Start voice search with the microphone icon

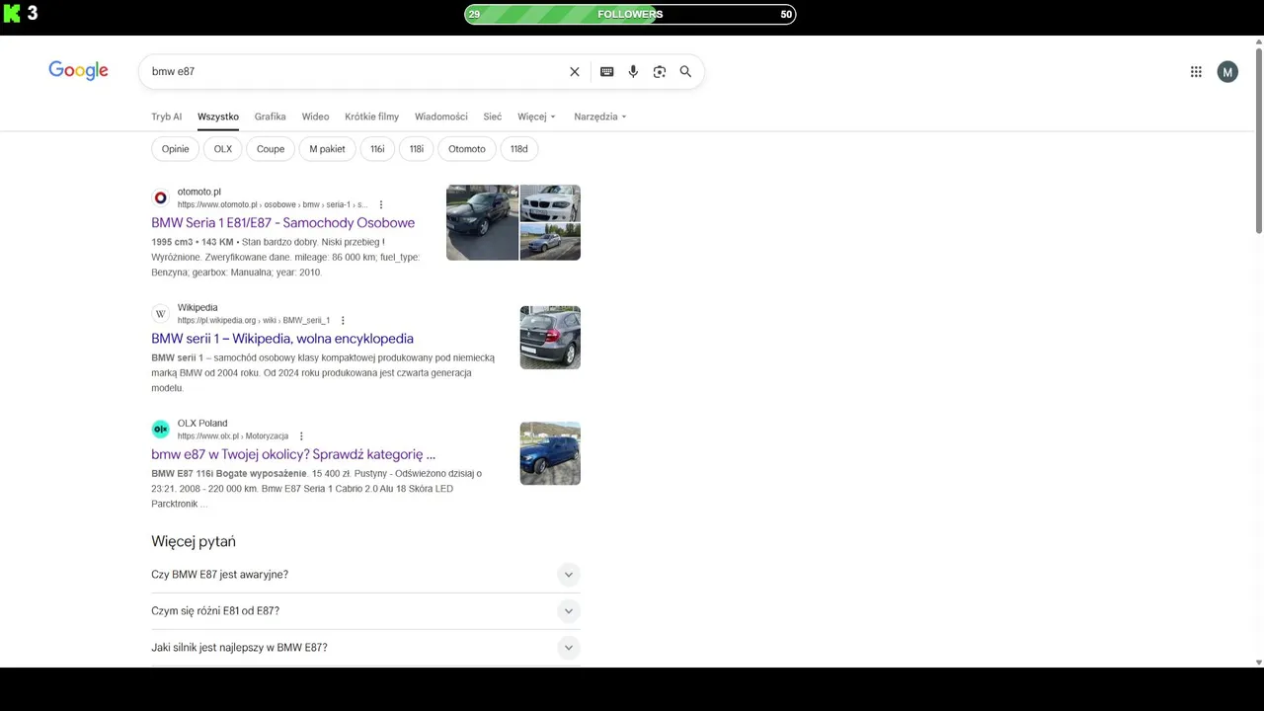pos(633,71)
